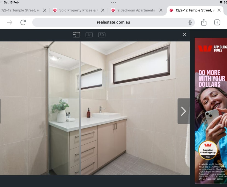The image size is (227, 187).
Task: Close the Sold Property Prices tab
Action: (x=103, y=10)
